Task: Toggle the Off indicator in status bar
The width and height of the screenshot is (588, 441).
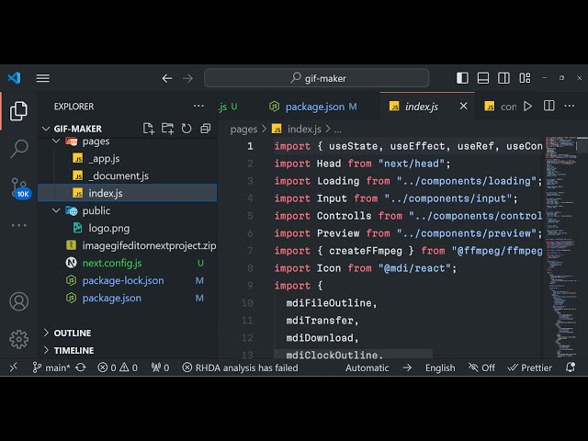Action: pyautogui.click(x=481, y=367)
